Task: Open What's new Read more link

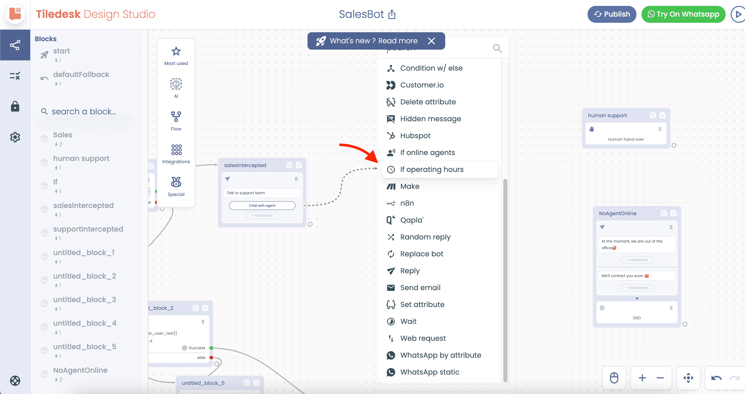Action: coord(374,41)
